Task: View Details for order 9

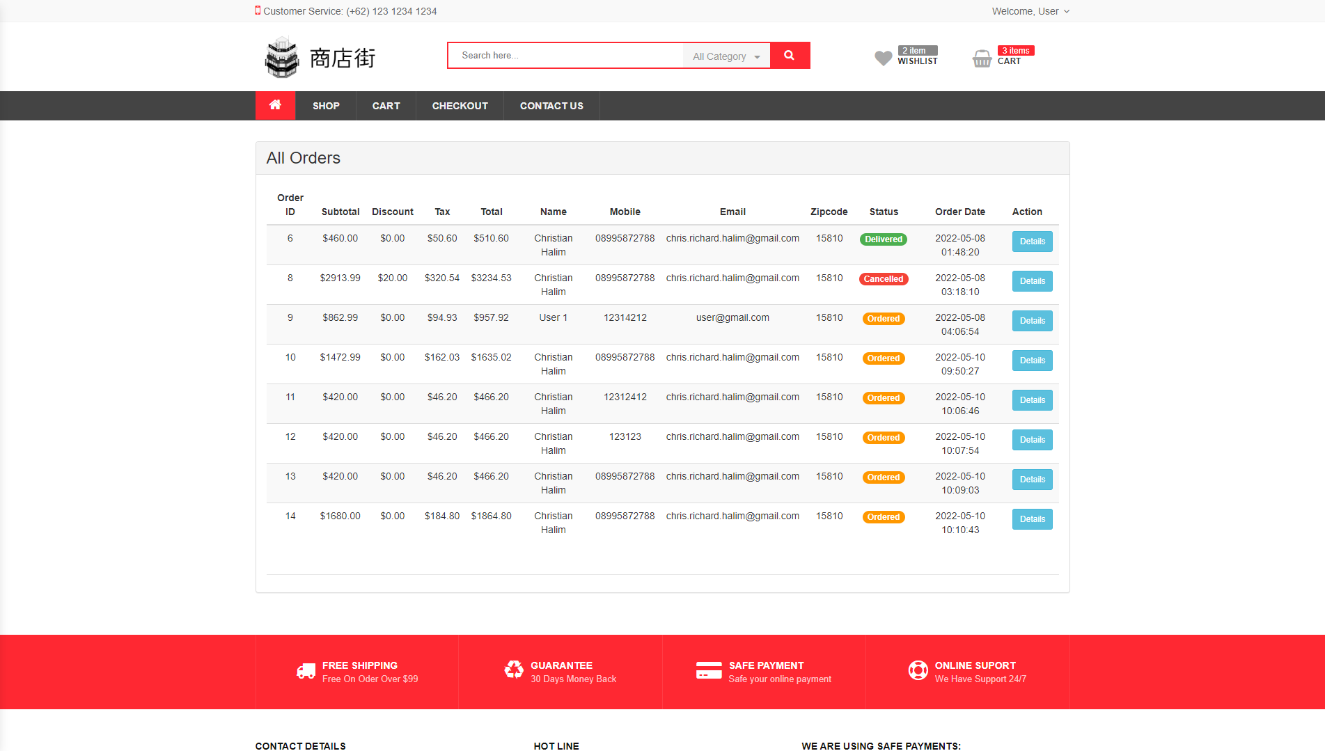Action: click(1032, 321)
